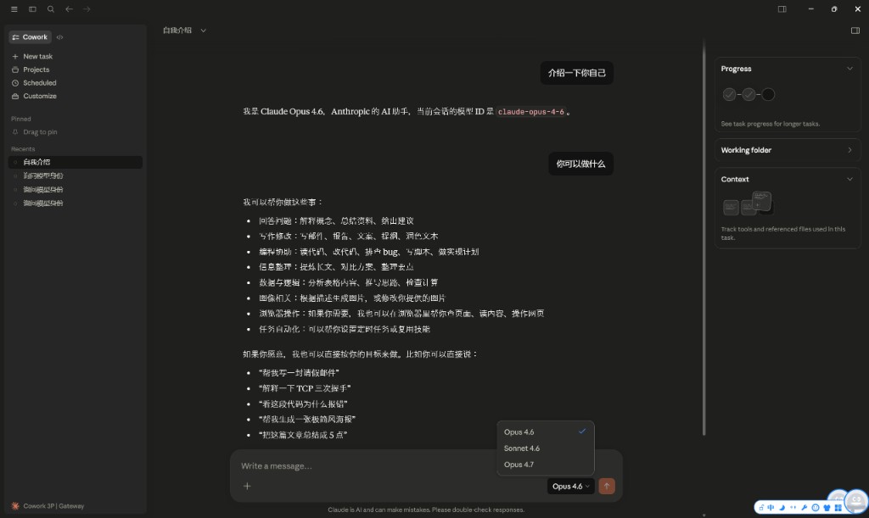Open IME wrench settings icon

805,508
